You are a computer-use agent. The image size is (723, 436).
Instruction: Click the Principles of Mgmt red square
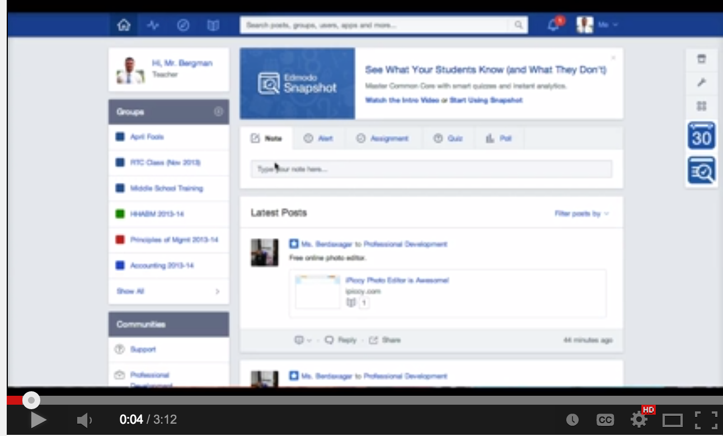(120, 240)
